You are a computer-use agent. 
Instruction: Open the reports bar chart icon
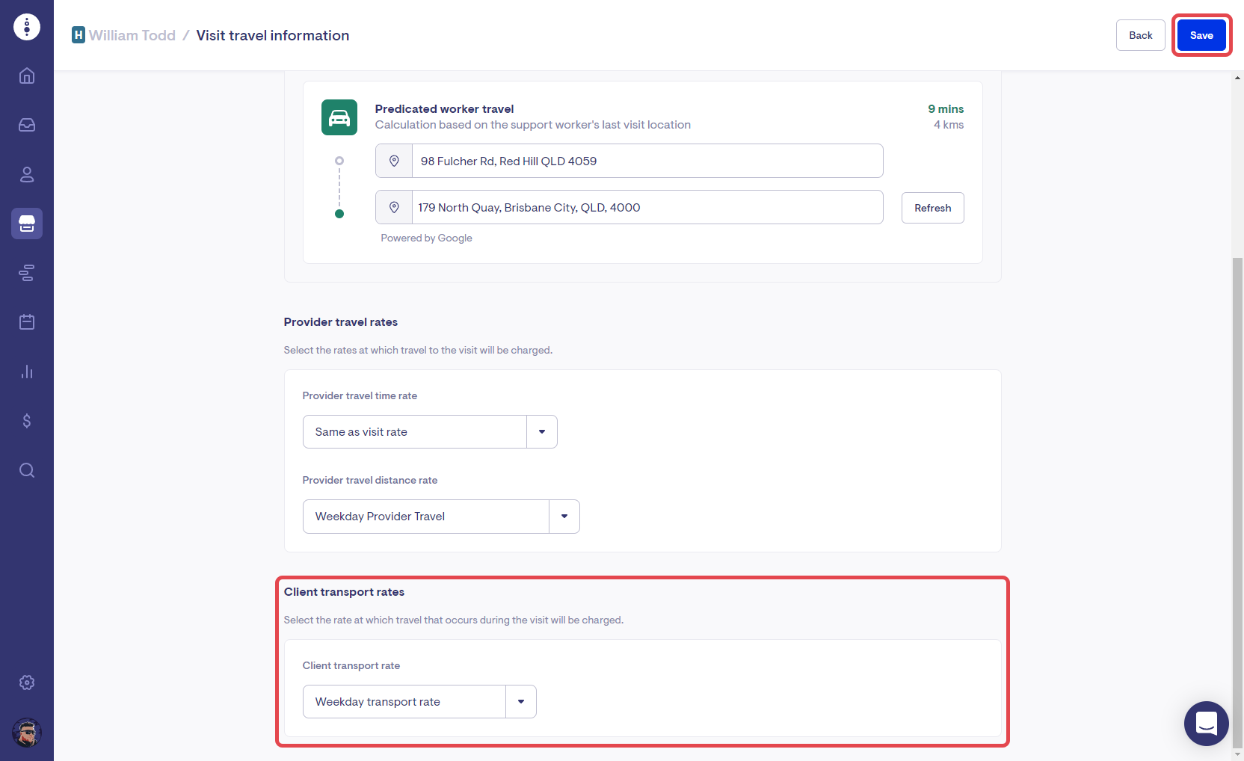tap(27, 372)
